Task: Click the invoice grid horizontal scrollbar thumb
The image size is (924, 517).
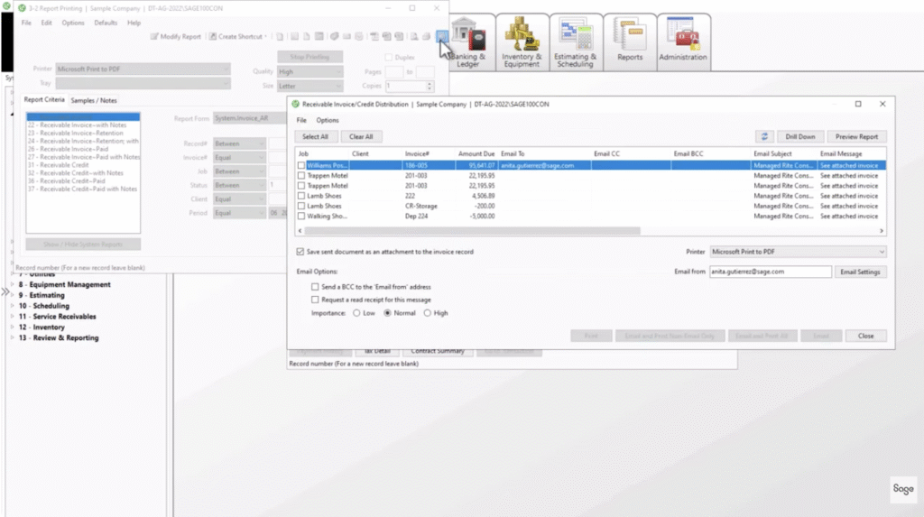Action: [473, 231]
